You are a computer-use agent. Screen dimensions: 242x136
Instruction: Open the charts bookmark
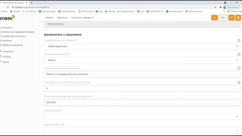[141, 11]
